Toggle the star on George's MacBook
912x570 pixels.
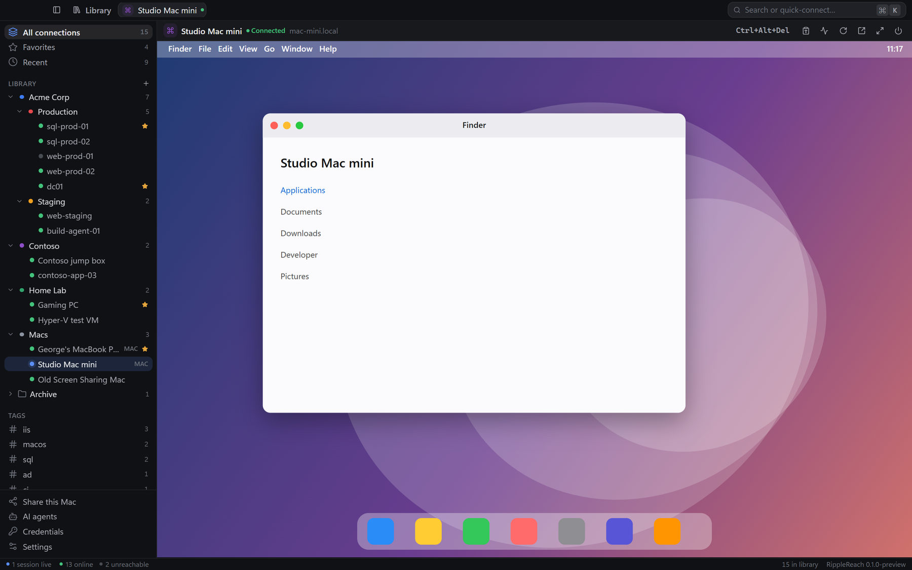click(145, 349)
